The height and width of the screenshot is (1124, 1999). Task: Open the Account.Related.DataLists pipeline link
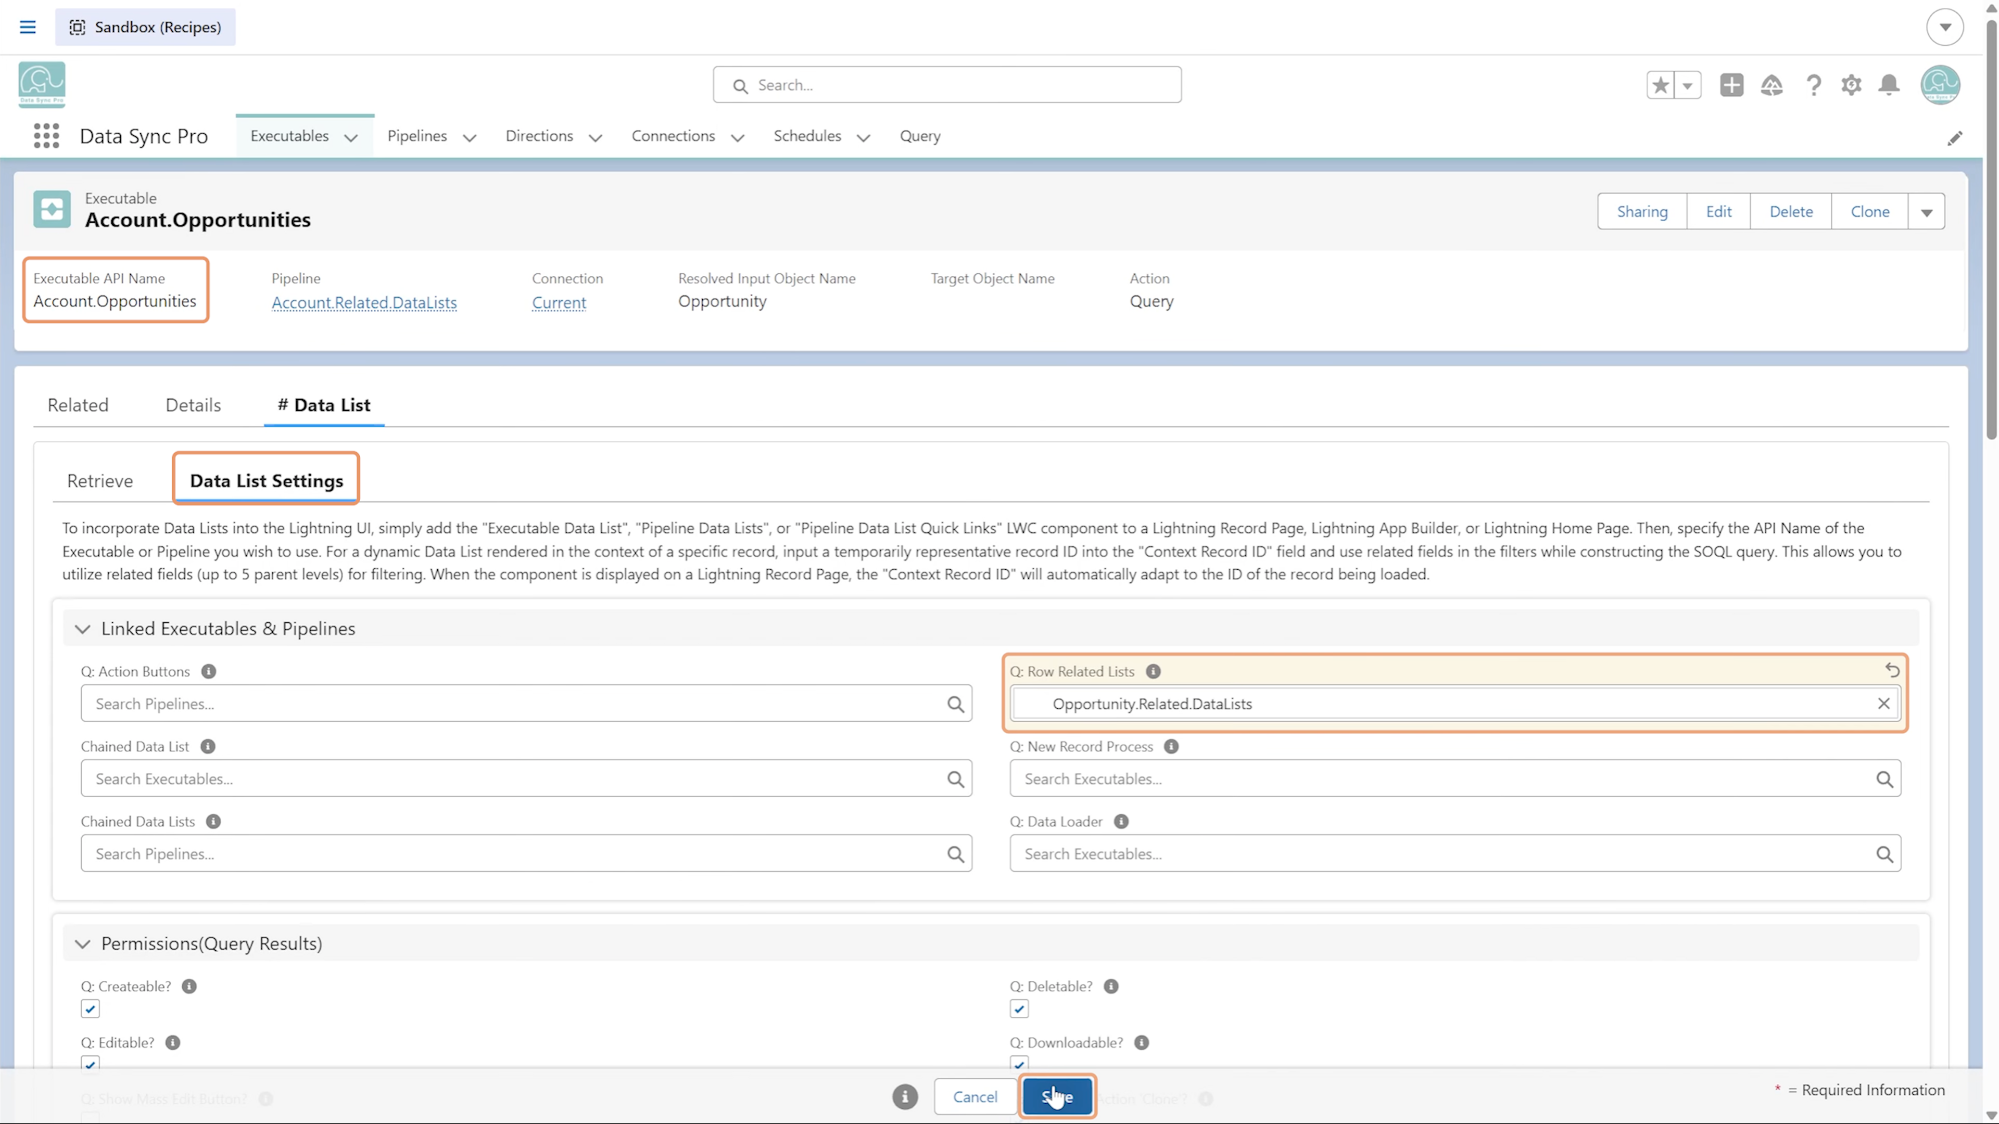coord(364,302)
